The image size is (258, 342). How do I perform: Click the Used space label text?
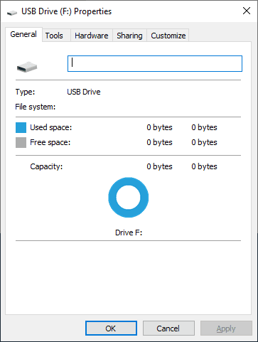coord(50,127)
